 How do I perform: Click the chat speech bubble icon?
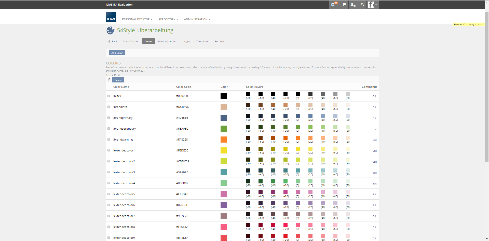[344, 5]
